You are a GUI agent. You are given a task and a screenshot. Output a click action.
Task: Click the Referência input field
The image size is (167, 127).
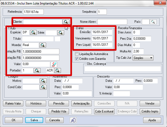(x=33, y=12)
